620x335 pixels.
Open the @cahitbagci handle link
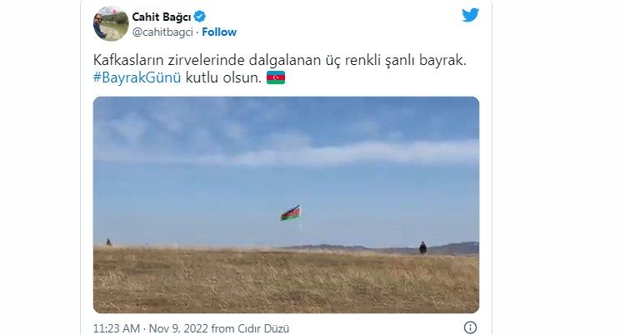pos(162,32)
